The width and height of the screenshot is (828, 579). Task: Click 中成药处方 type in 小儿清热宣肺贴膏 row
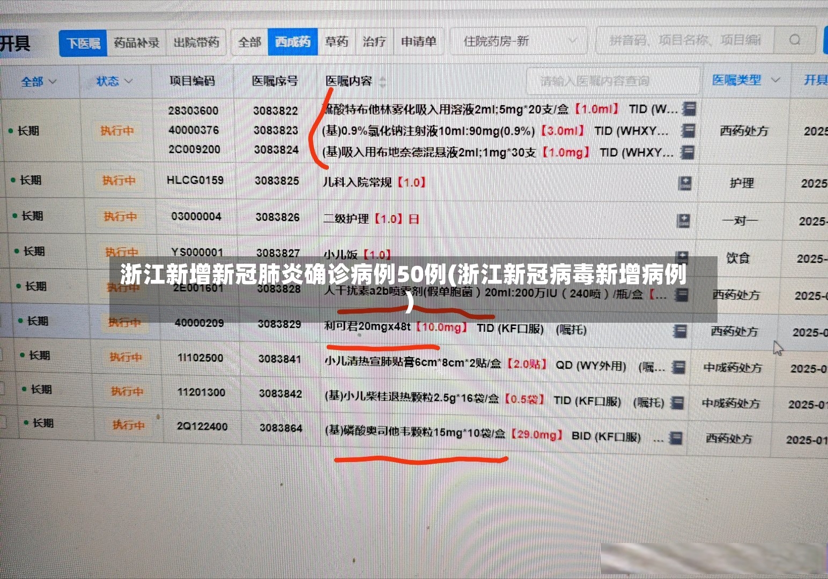click(x=732, y=368)
